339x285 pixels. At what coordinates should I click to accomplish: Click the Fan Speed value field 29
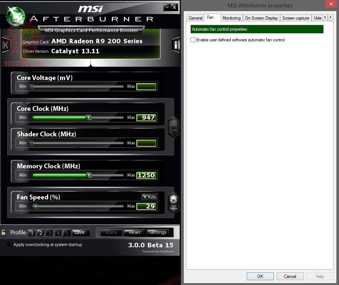(146, 206)
